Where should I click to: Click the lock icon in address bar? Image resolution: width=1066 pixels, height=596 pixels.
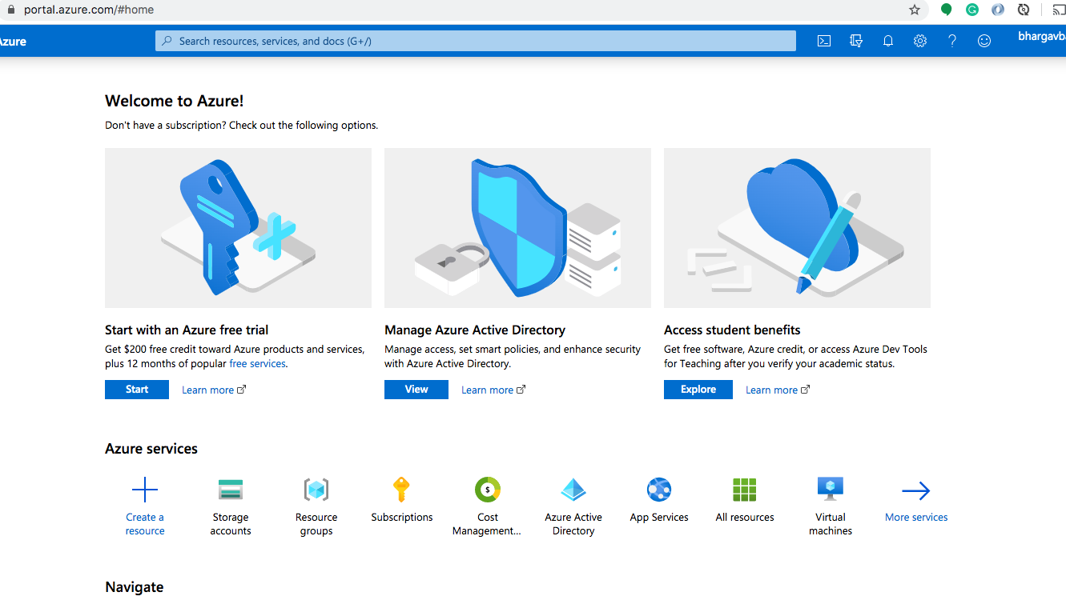pyautogui.click(x=11, y=10)
